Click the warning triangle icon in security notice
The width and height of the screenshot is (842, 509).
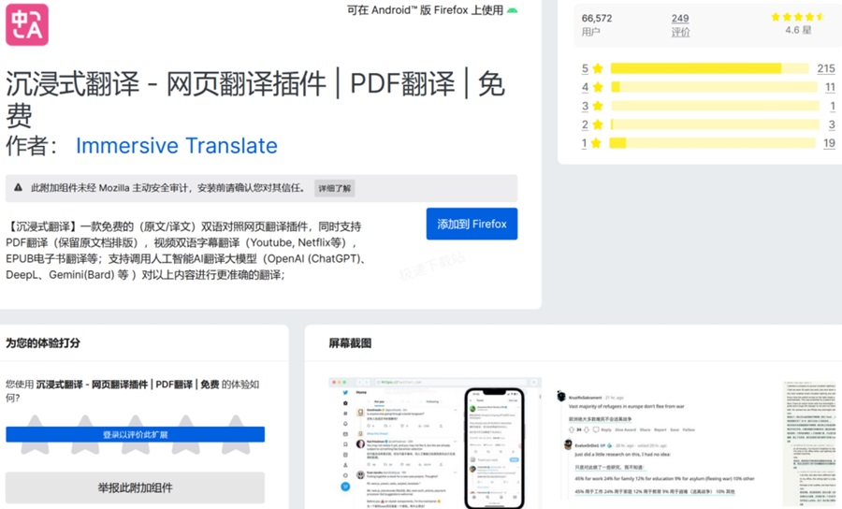pyautogui.click(x=19, y=187)
